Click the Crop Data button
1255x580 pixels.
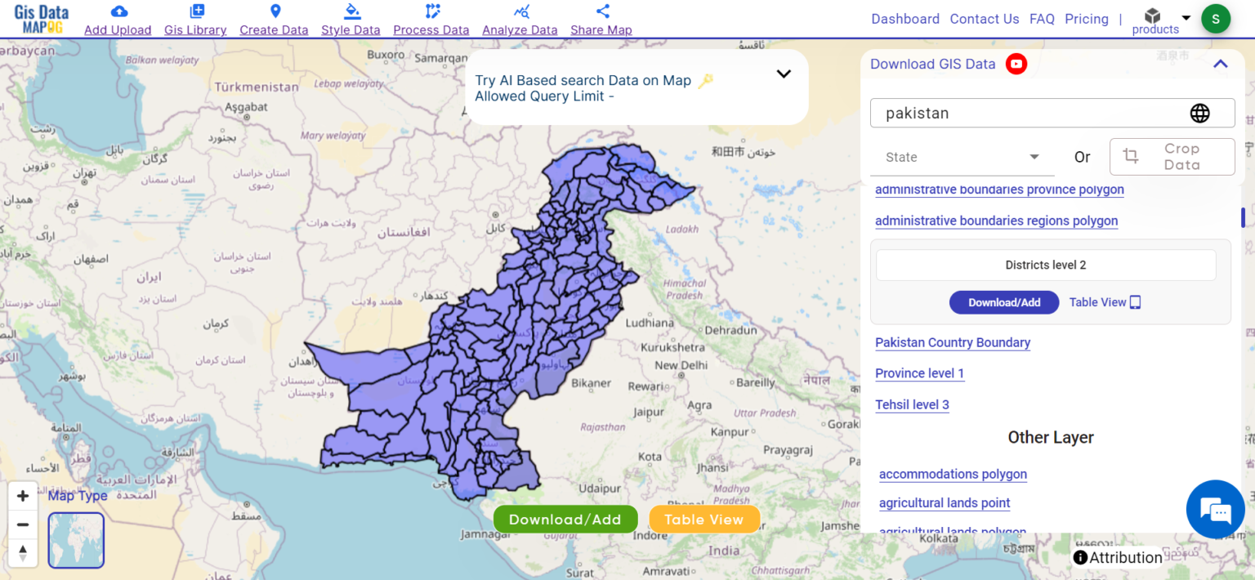pyautogui.click(x=1172, y=156)
